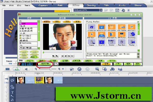
Task: Switch to Audio view speaker button
Action: point(26,69)
